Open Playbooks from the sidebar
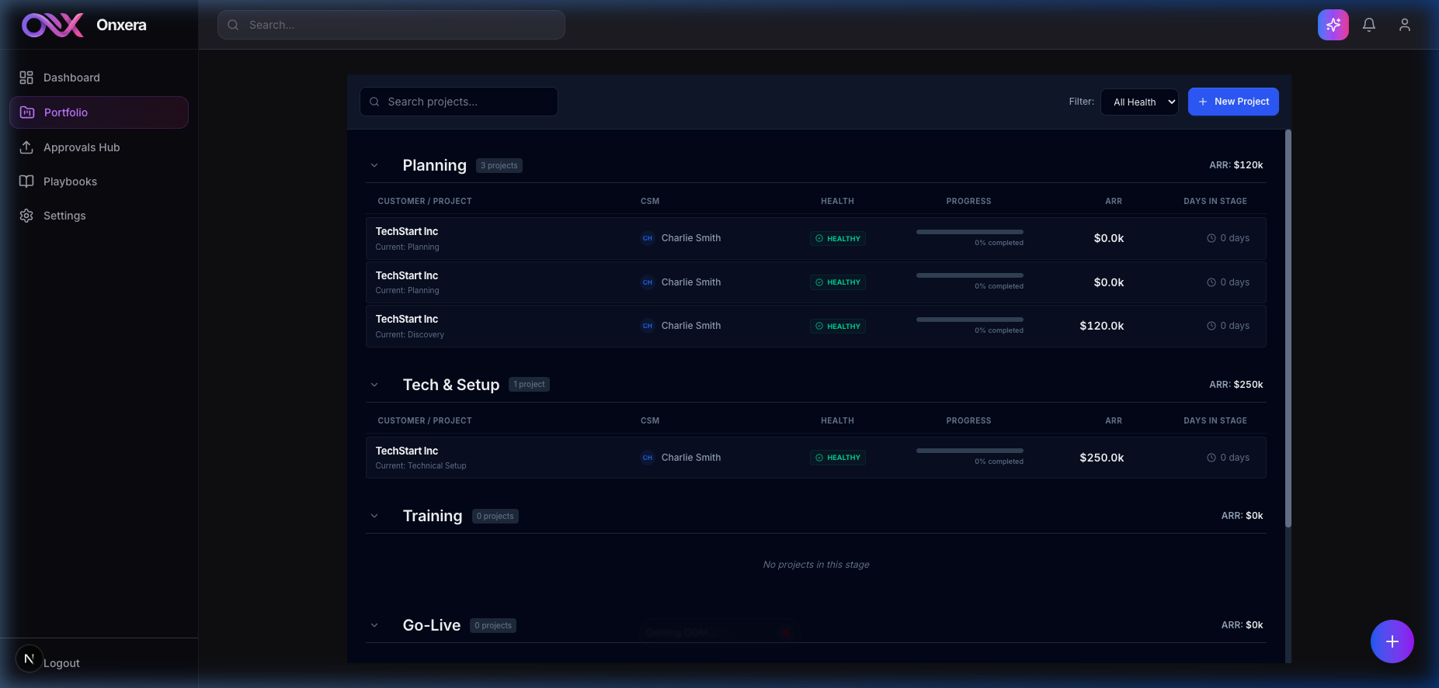 coord(99,182)
